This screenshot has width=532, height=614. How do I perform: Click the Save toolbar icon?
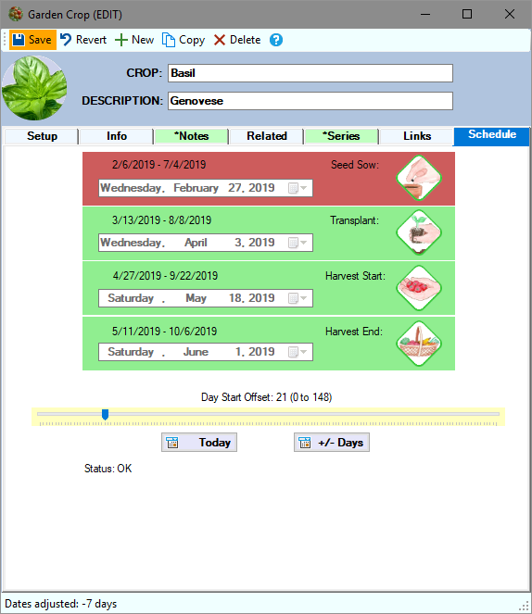pos(19,40)
